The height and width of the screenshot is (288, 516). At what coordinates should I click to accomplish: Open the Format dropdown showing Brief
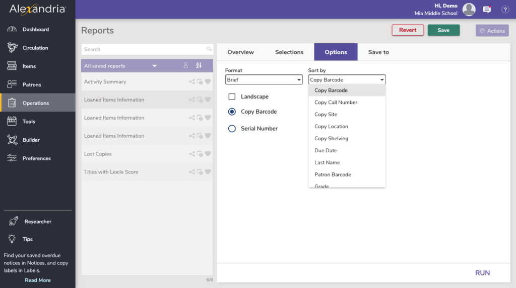point(264,80)
